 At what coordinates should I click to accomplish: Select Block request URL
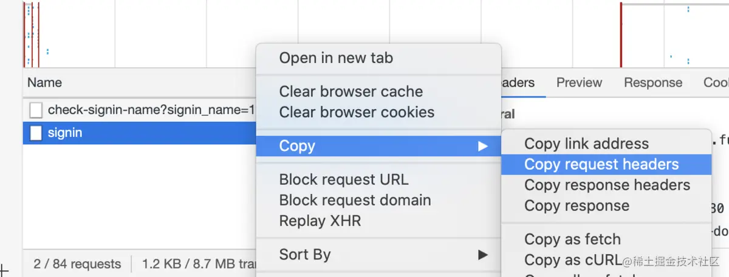pos(343,179)
